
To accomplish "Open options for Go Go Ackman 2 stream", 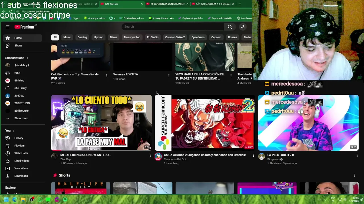I will [253, 155].
